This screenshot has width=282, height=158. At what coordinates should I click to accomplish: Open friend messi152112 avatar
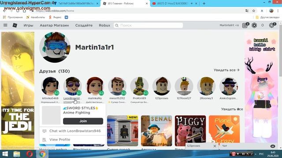pos(117,86)
